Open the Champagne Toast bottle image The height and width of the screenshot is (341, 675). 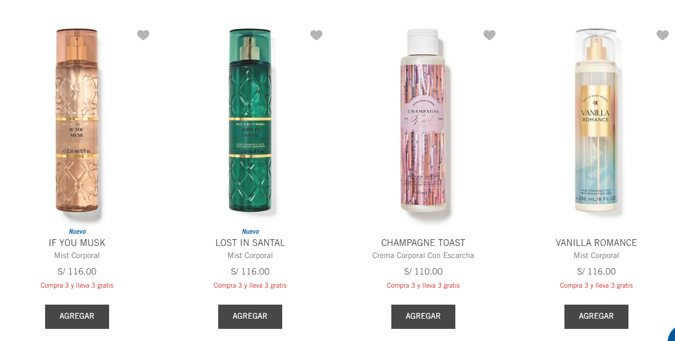(423, 121)
